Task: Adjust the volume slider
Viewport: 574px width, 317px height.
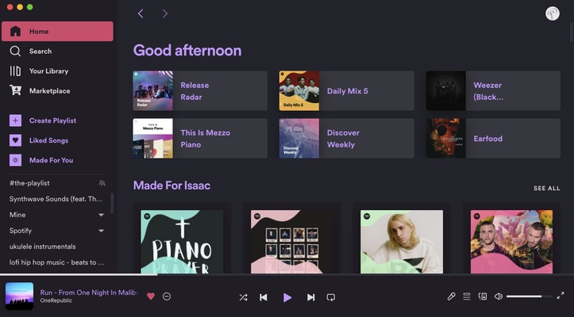Action: (x=530, y=296)
